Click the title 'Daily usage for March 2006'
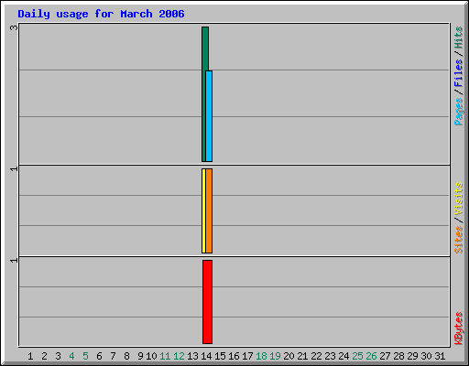Screen dimensions: 469x366 (x=101, y=14)
